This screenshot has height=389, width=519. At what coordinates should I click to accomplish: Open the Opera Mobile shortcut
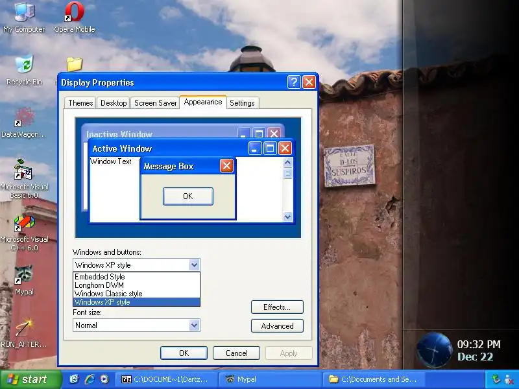(x=75, y=18)
